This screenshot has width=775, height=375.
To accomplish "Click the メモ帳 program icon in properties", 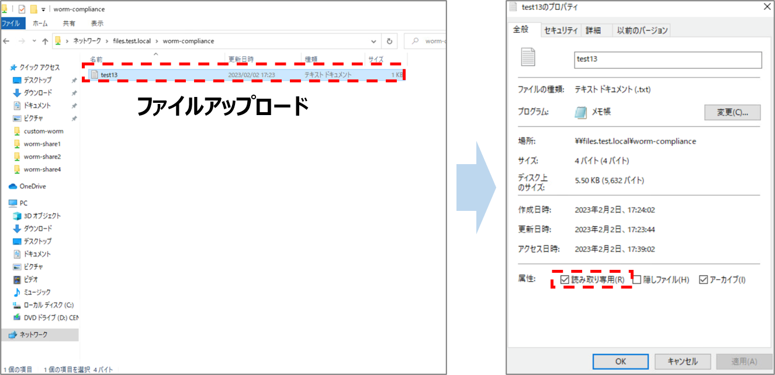I will point(580,112).
